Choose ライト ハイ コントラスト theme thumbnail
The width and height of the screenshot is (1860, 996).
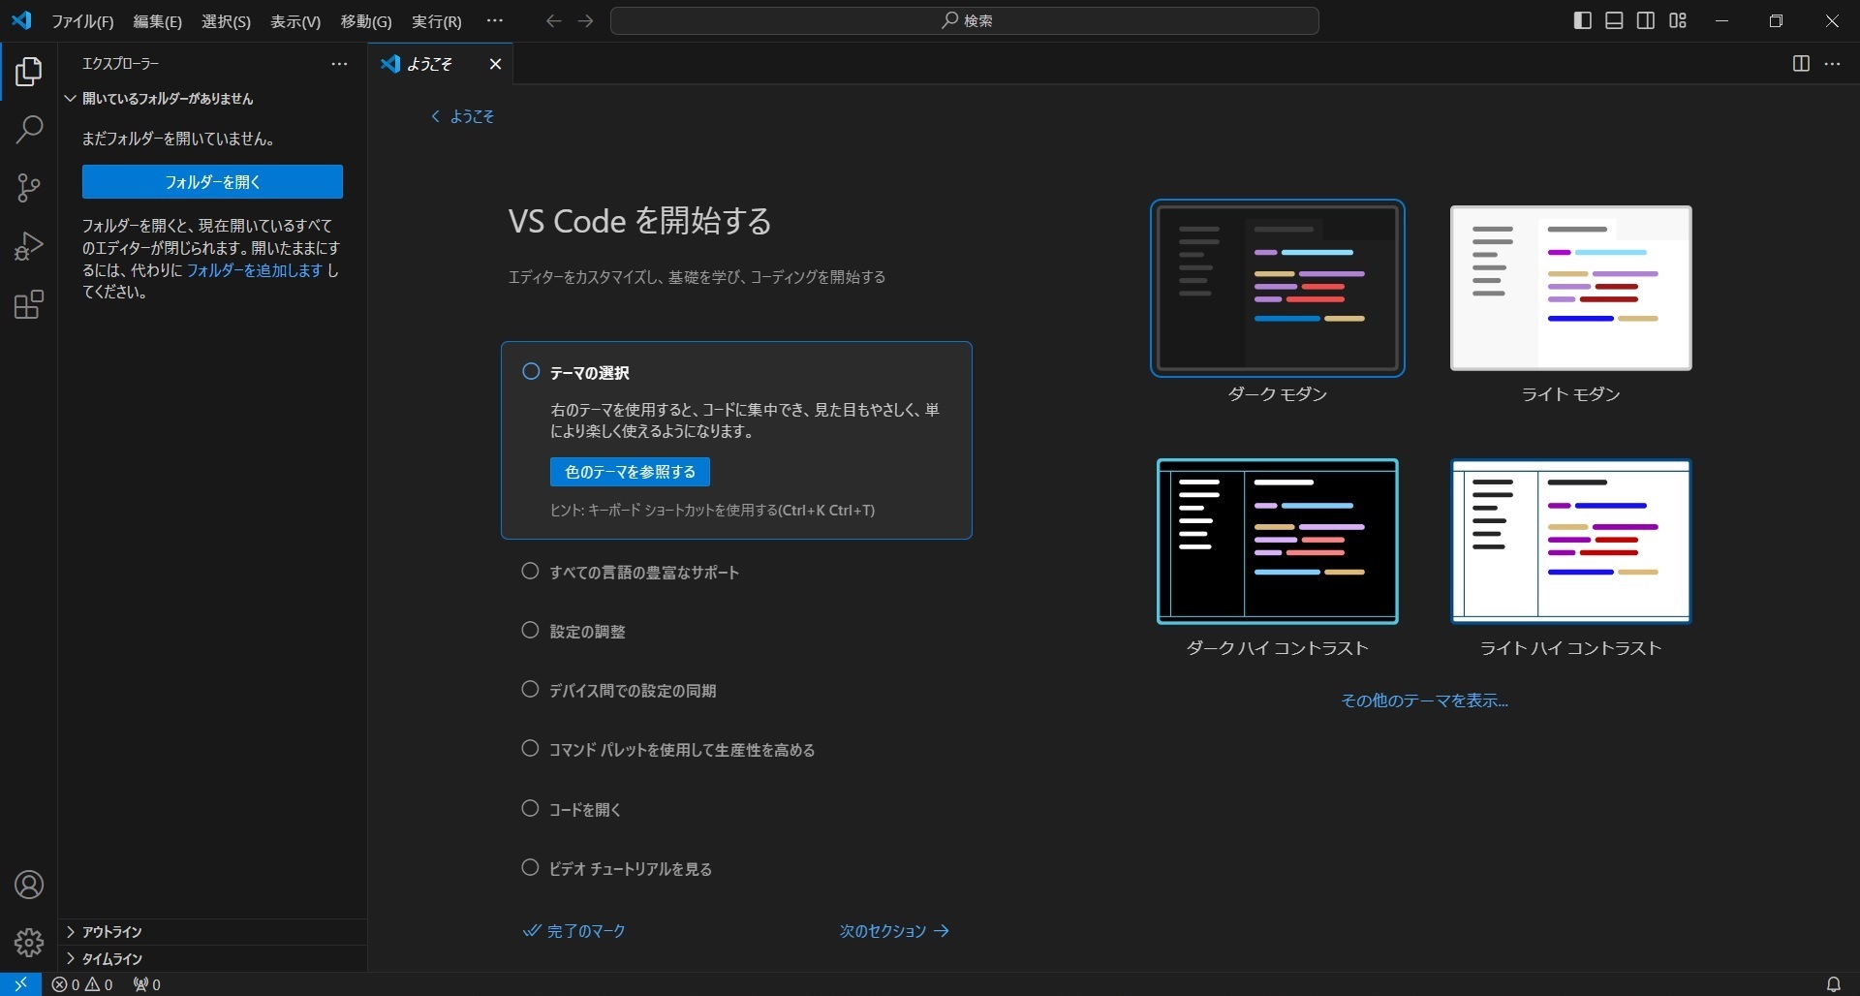click(x=1570, y=541)
